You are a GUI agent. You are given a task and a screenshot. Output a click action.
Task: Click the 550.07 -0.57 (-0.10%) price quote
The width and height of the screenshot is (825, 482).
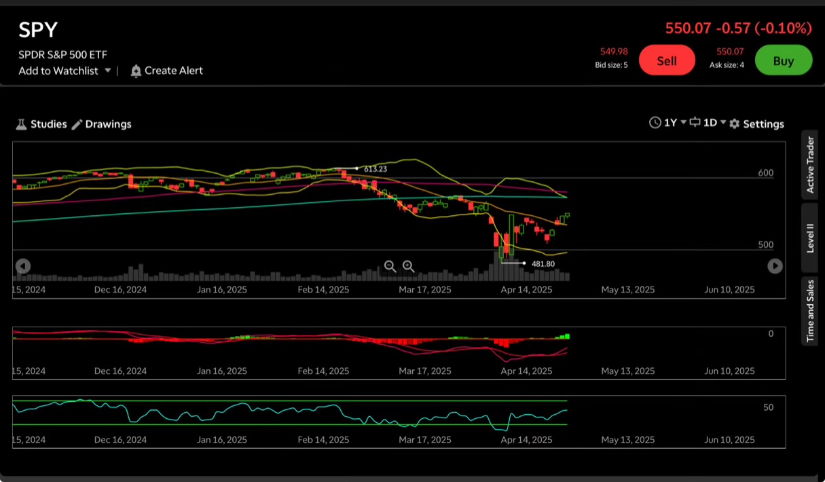738,29
